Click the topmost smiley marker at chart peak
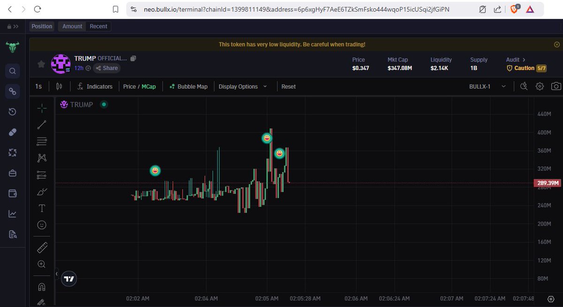 coord(267,138)
